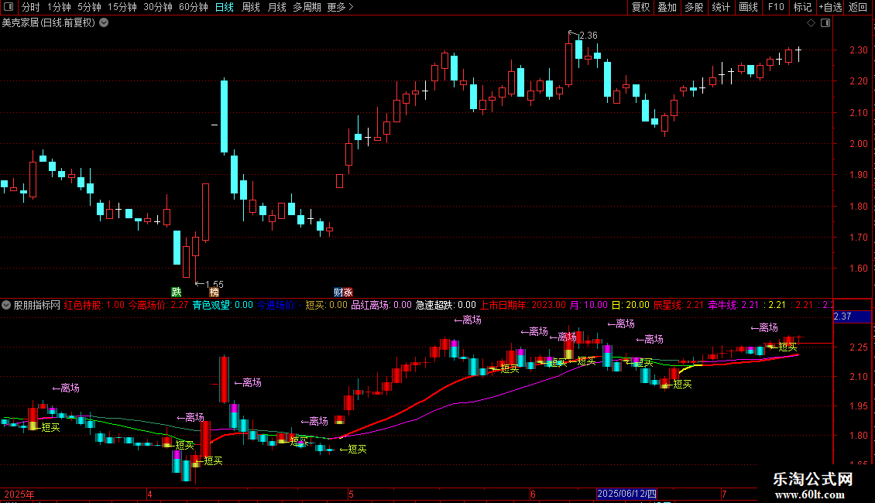Select the 30分钟 period tab
875x503 pixels.
pyautogui.click(x=158, y=7)
